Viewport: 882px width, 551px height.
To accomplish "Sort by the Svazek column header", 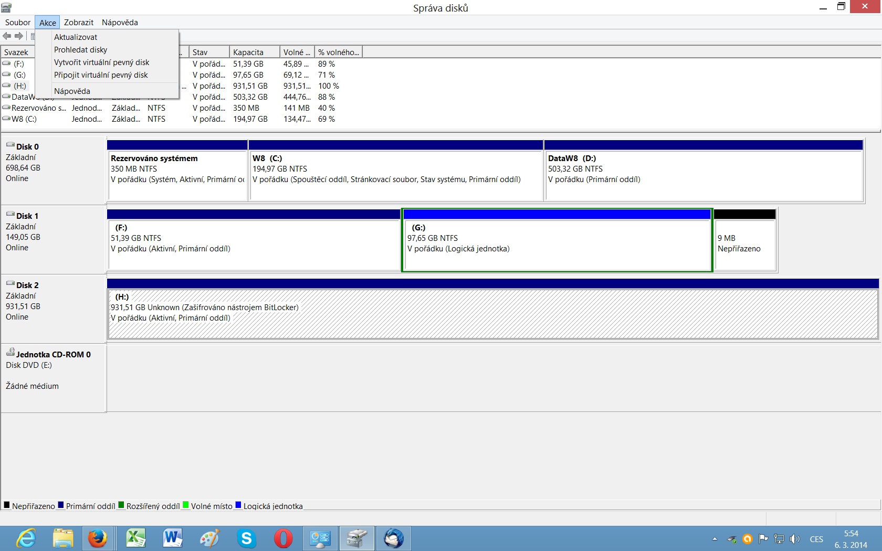I will tap(18, 52).
